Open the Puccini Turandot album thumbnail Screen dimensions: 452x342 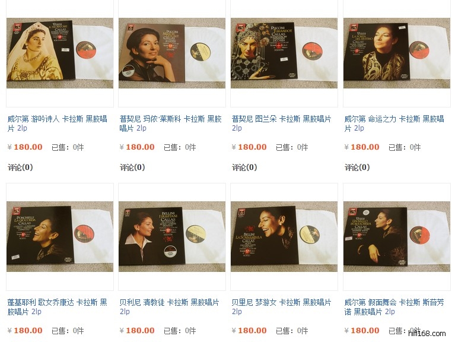[x=284, y=53]
